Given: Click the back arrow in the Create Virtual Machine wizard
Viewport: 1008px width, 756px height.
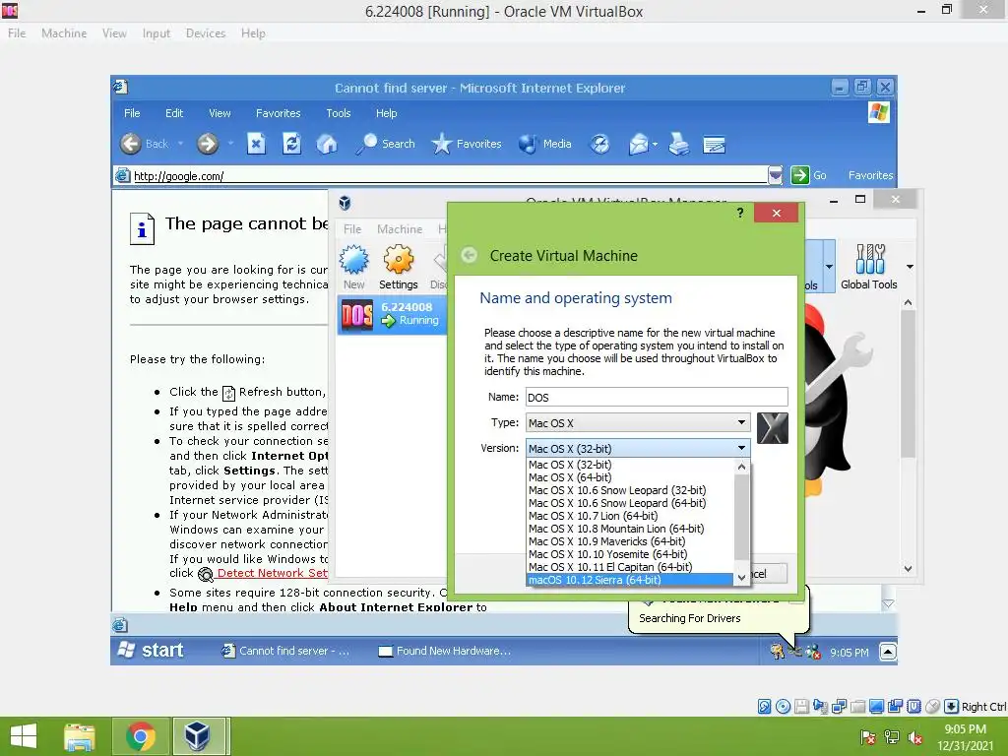Looking at the screenshot, I should click(470, 255).
